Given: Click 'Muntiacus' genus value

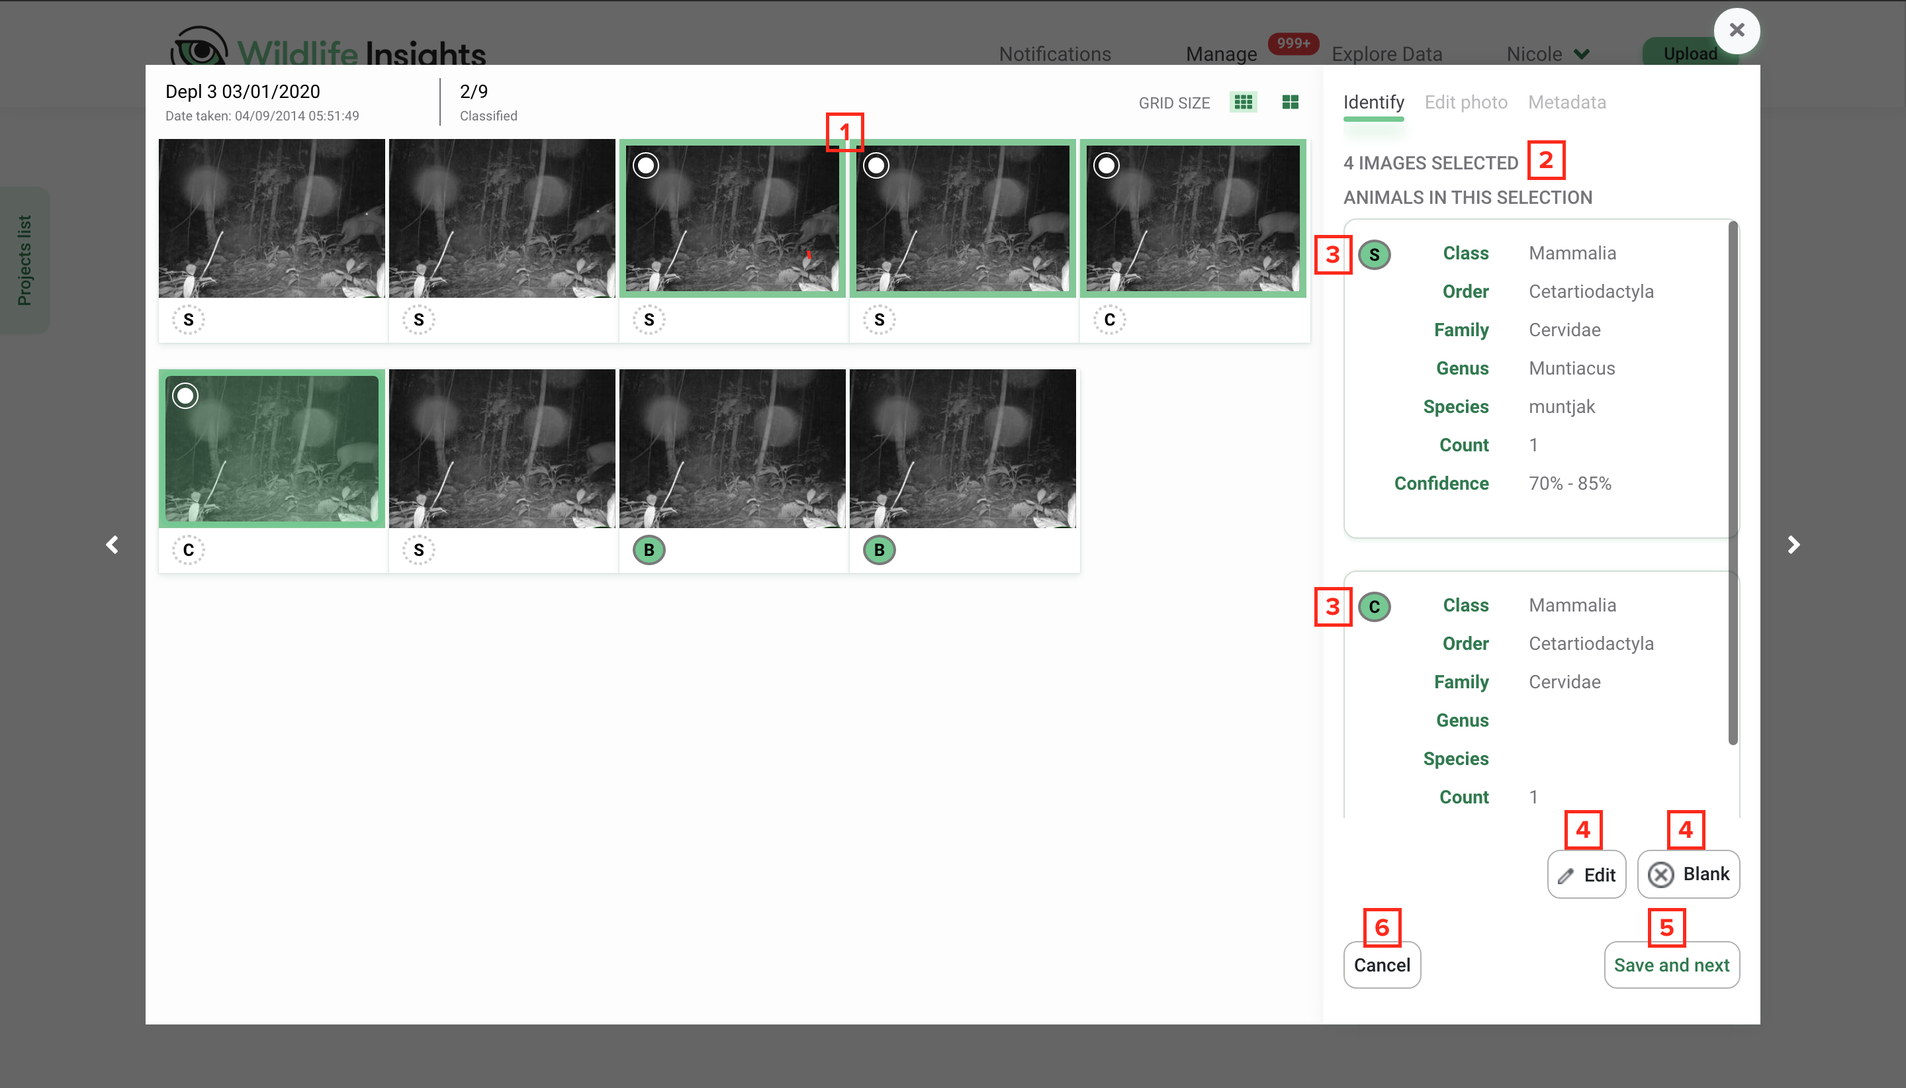Looking at the screenshot, I should (x=1571, y=369).
